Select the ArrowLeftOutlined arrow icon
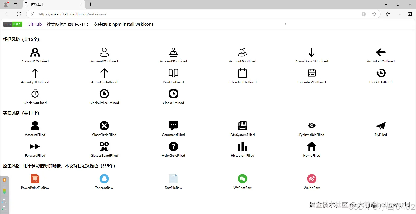The image size is (416, 214). 381,52
